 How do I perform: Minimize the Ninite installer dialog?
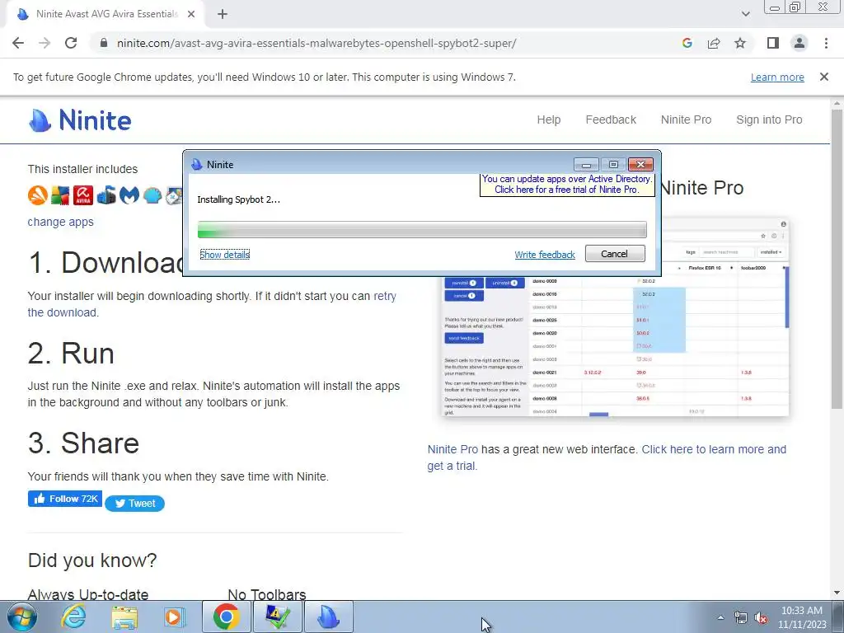coord(586,164)
